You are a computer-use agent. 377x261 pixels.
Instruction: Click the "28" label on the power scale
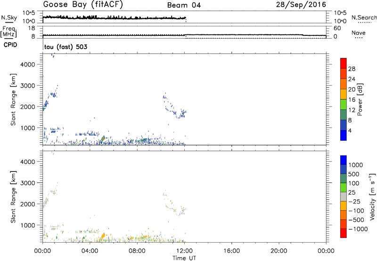click(x=352, y=69)
